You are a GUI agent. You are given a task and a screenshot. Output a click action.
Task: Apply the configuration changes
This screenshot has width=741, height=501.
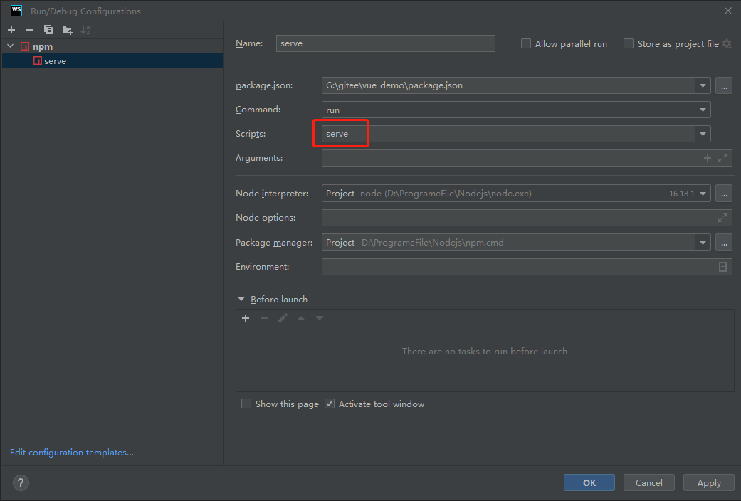click(x=708, y=482)
